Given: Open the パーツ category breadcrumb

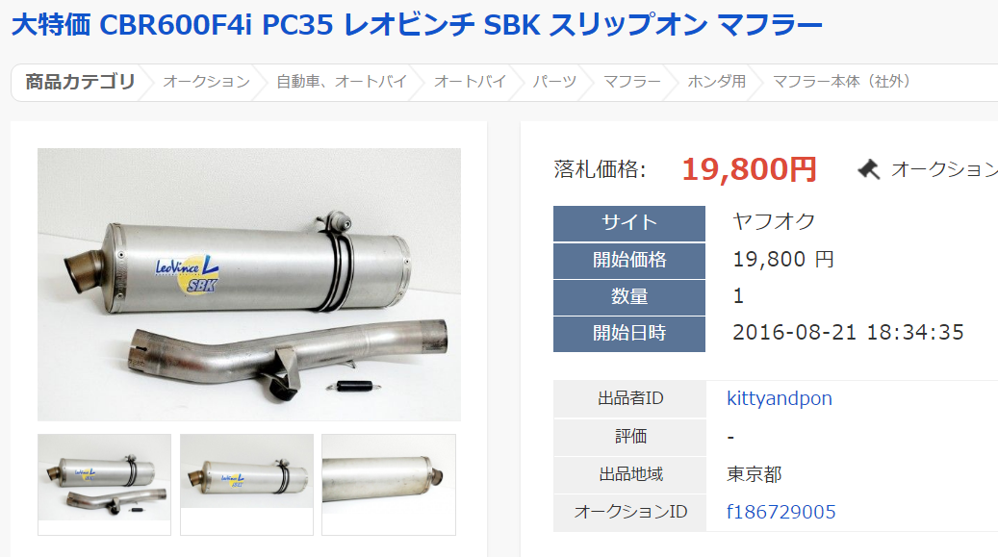Looking at the screenshot, I should point(554,82).
